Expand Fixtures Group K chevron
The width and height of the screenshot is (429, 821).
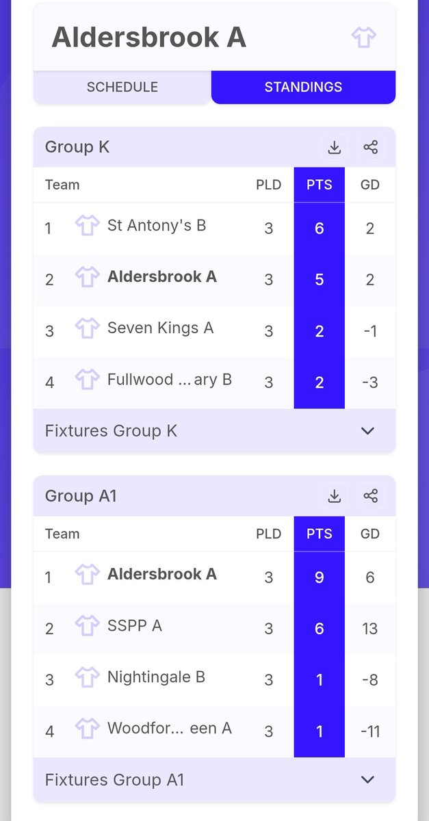[367, 431]
